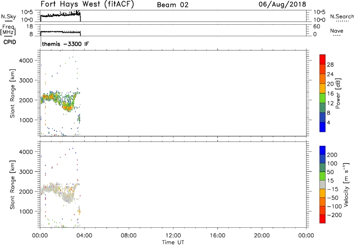Click the 18 label on the frequency axis
The width and height of the screenshot is (354, 245).
30,27
